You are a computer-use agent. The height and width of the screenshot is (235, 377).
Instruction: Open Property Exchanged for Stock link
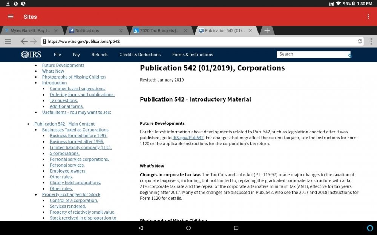[71, 194]
